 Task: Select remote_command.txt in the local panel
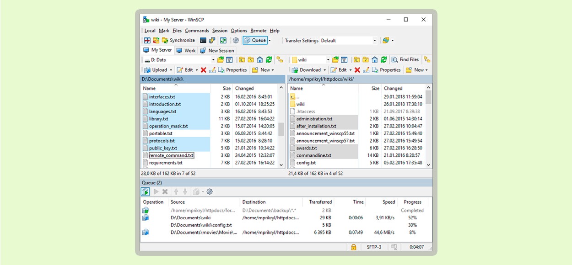[171, 155]
